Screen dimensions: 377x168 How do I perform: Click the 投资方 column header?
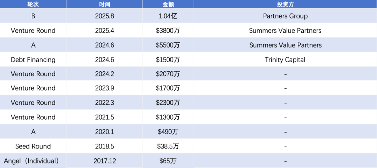tap(286, 4)
